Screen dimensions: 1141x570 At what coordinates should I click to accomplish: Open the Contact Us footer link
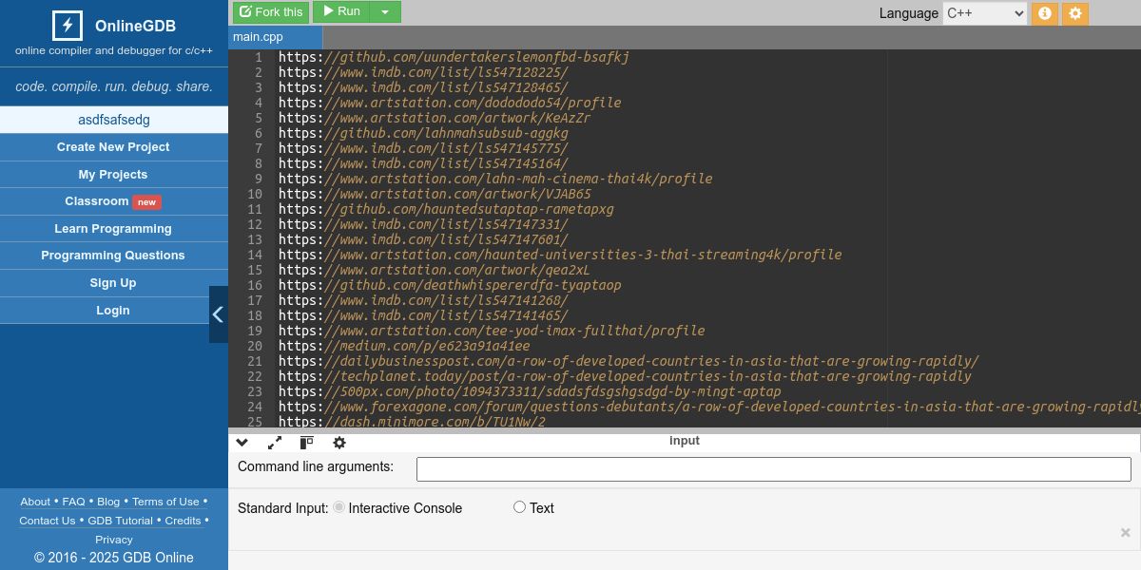(47, 521)
